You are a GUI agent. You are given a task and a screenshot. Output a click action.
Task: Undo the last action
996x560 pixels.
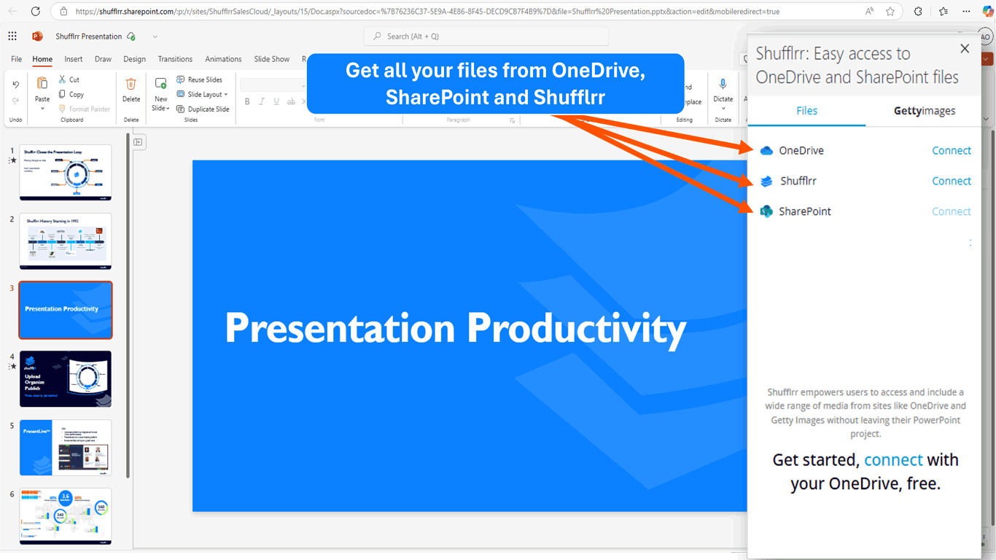click(x=16, y=85)
